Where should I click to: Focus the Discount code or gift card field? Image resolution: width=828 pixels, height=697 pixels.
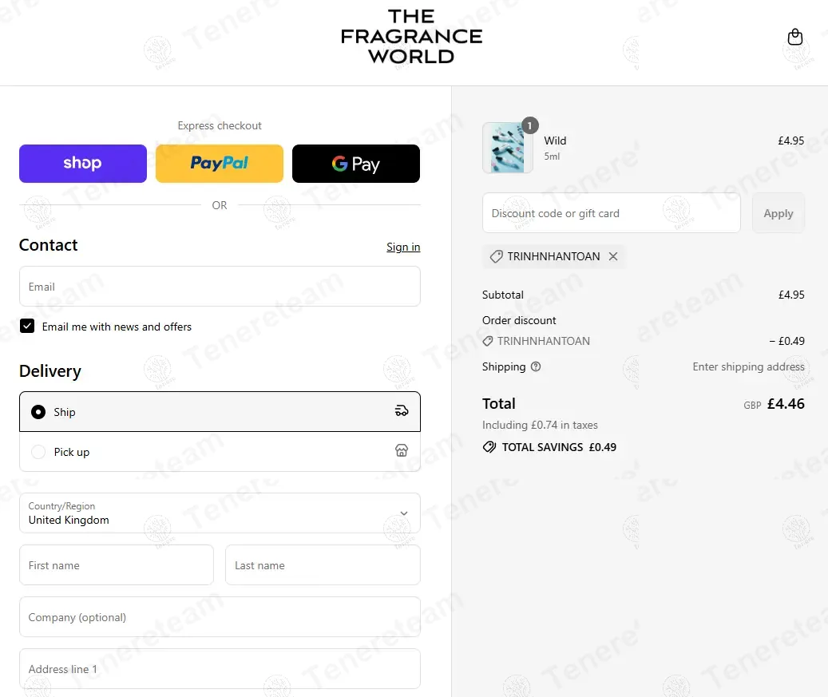[612, 213]
